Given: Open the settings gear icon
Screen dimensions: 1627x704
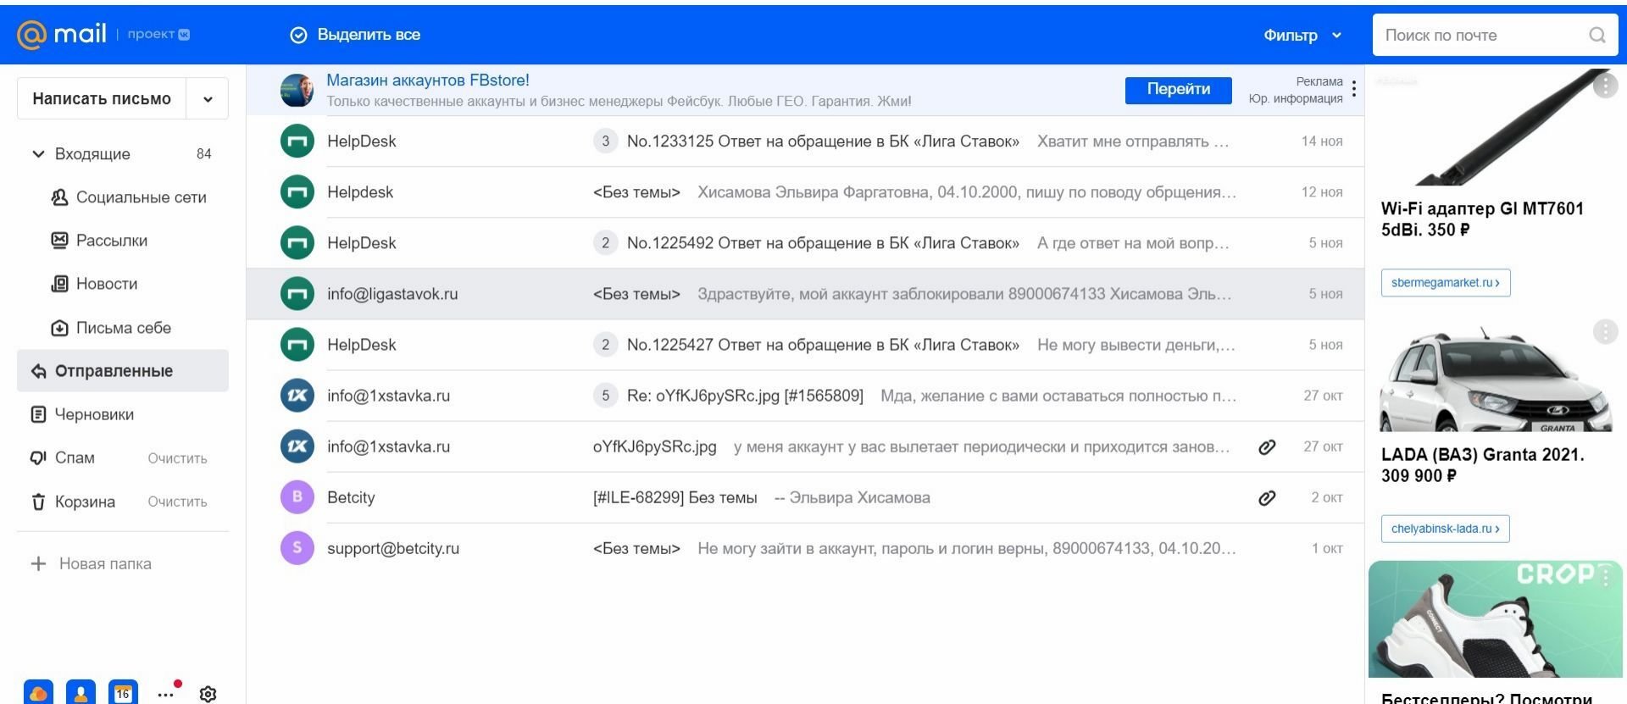Looking at the screenshot, I should (x=208, y=694).
